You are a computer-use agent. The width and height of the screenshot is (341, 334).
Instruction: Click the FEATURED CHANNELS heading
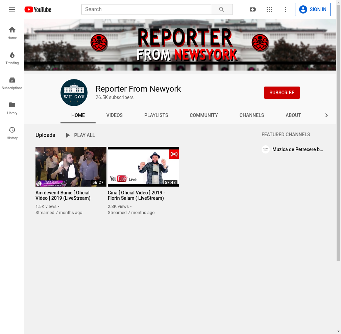[286, 135]
